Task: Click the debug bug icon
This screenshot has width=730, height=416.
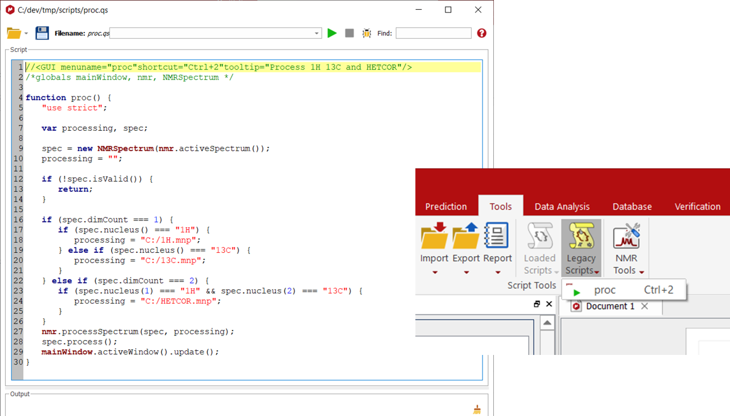Action: click(x=367, y=33)
